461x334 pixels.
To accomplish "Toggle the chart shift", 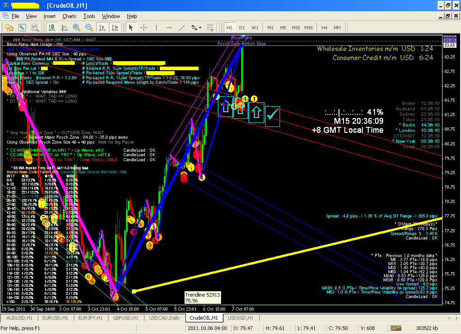I will pyautogui.click(x=115, y=27).
